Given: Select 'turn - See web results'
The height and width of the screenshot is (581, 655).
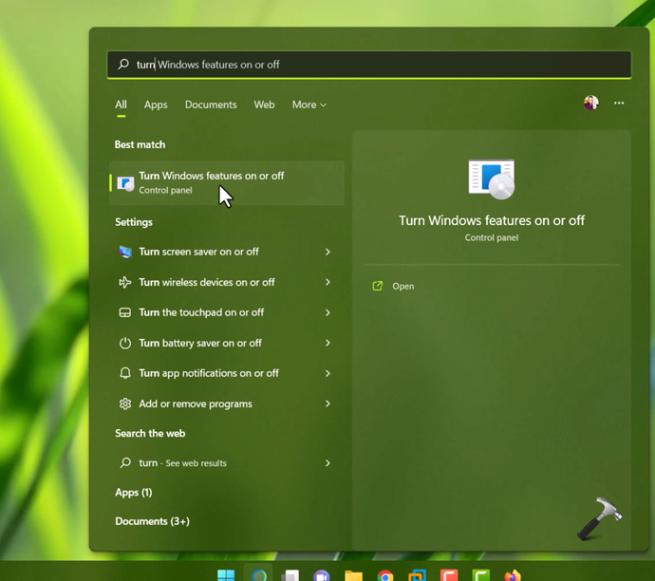Looking at the screenshot, I should pyautogui.click(x=227, y=462).
